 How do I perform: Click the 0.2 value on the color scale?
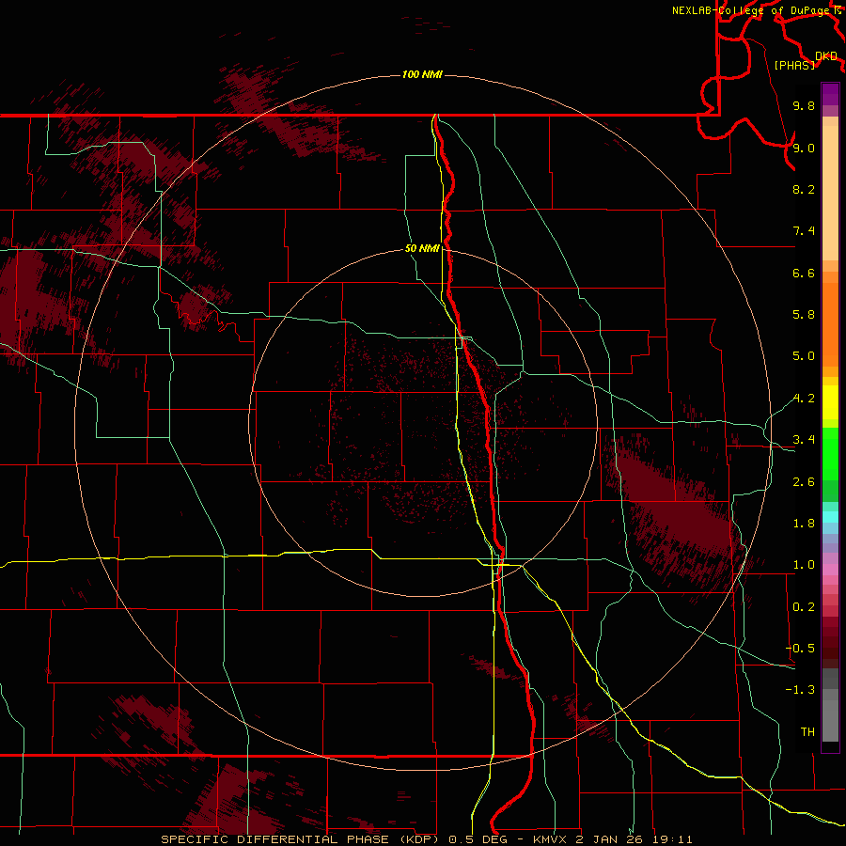pos(804,607)
